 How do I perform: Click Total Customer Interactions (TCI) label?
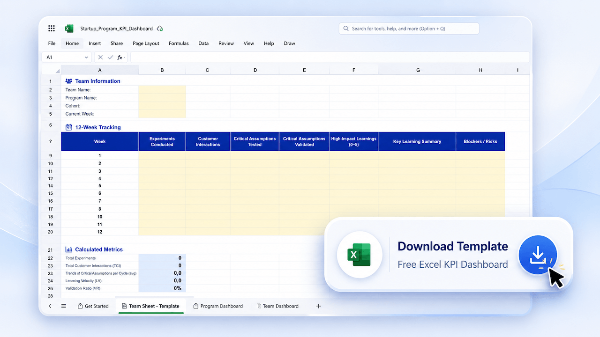pyautogui.click(x=93, y=265)
